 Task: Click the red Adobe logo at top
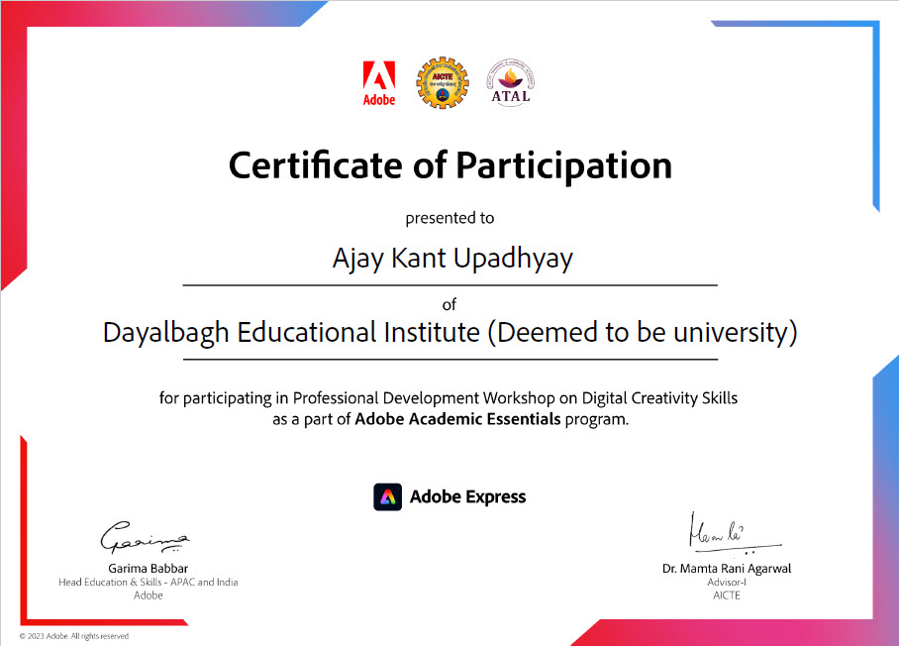[x=378, y=82]
